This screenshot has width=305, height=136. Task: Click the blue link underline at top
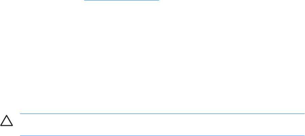[x=121, y=0]
